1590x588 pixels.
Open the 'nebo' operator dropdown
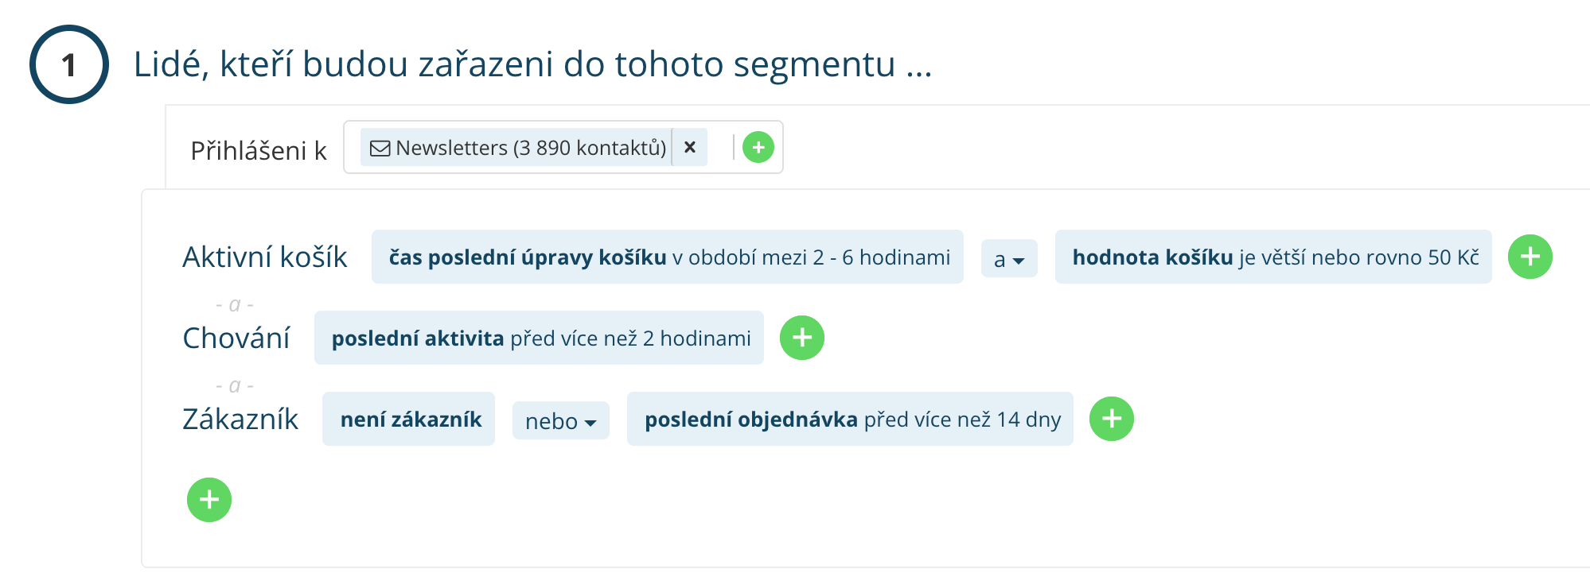pos(560,421)
